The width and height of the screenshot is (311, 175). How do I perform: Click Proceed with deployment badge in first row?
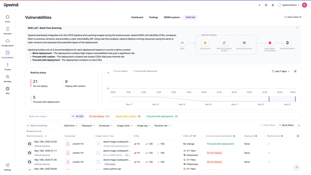220,144
